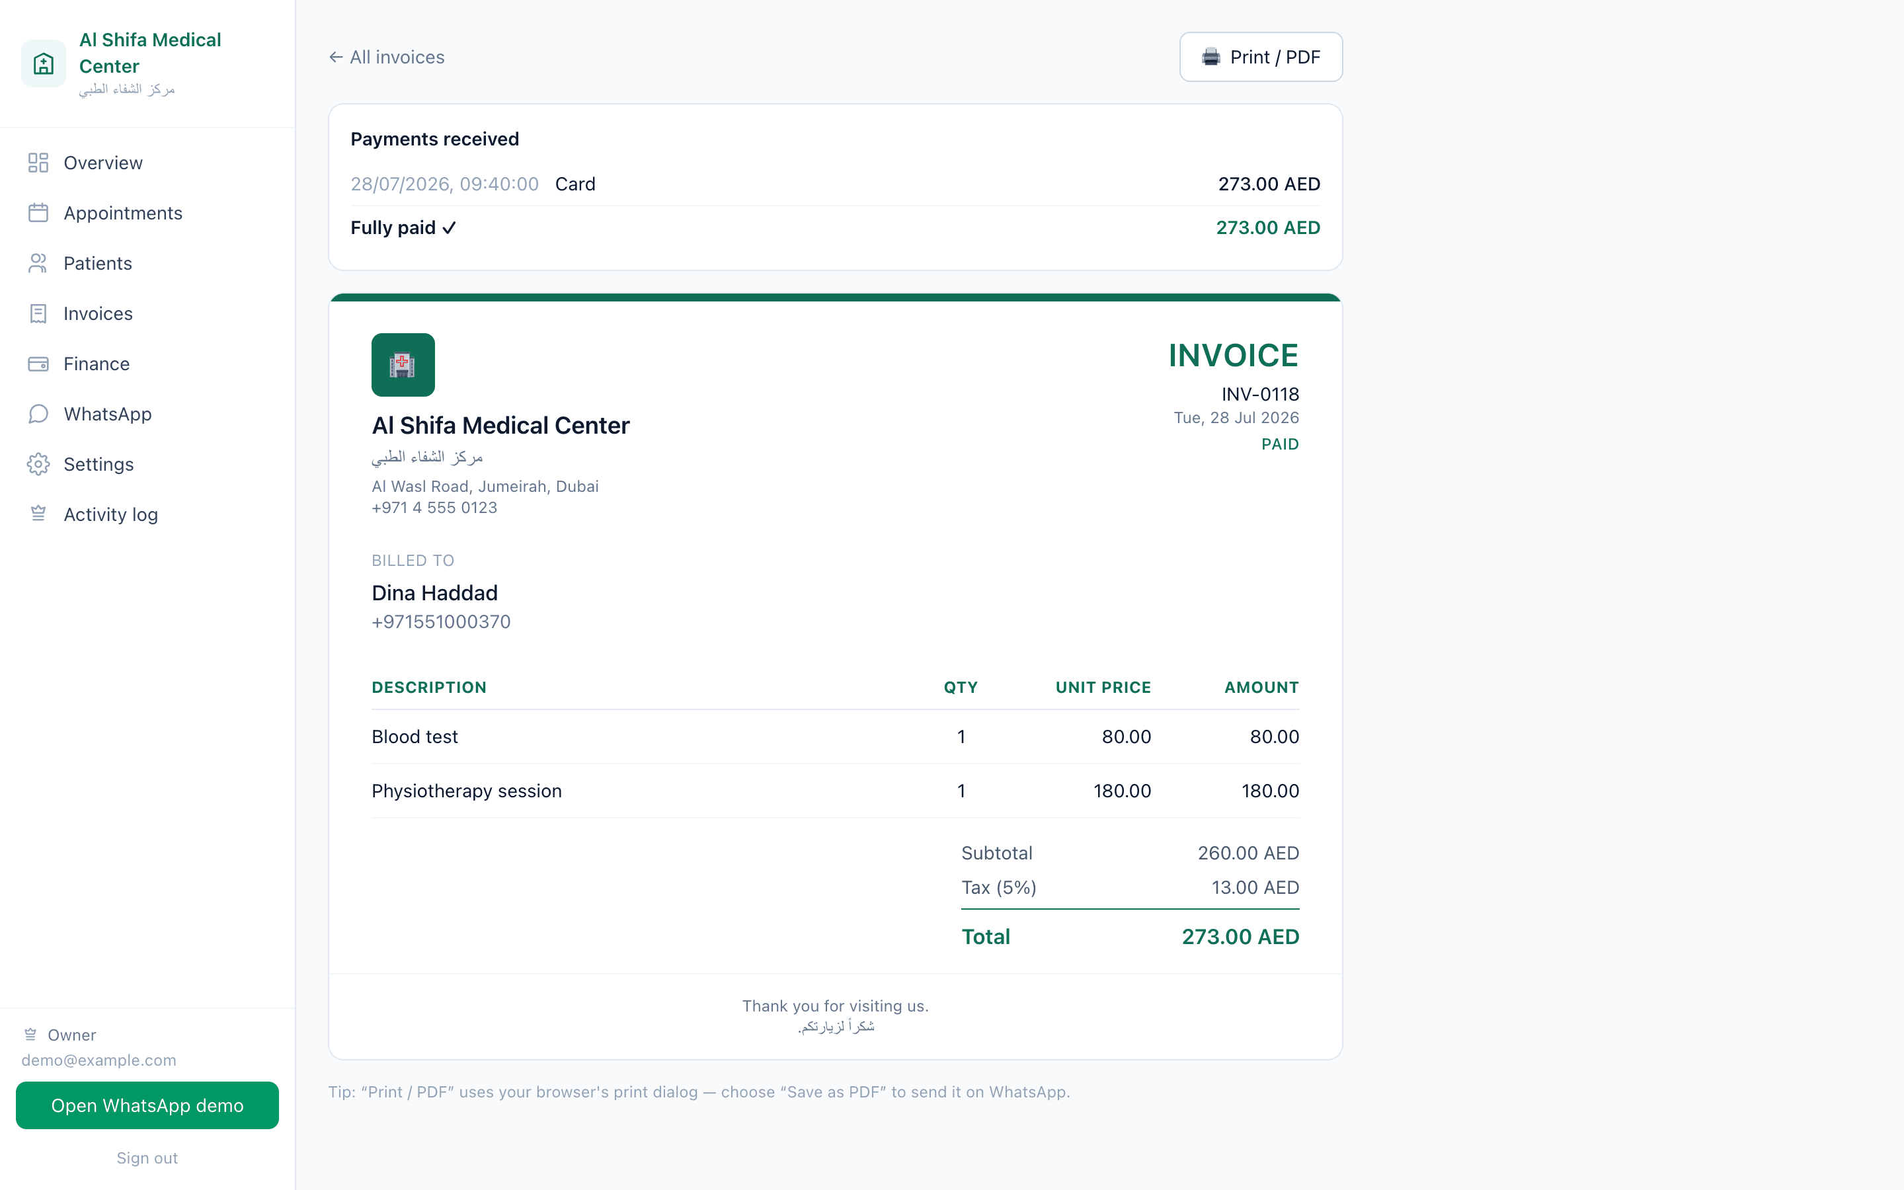This screenshot has height=1190, width=1904.
Task: Open WhatsApp from the sidebar
Action: coord(147,415)
